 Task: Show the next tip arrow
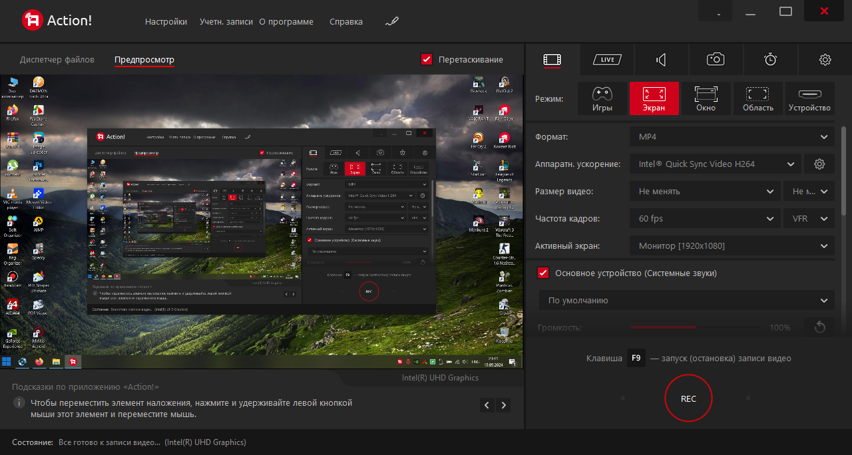[x=504, y=405]
